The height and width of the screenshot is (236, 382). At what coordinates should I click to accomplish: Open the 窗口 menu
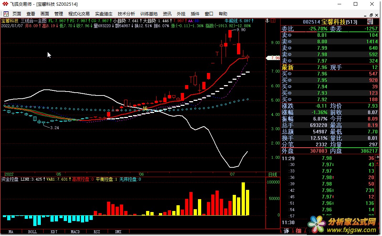[209, 14]
